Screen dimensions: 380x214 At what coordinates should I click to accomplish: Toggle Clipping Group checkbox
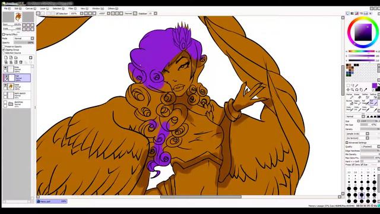[x=4, y=50]
